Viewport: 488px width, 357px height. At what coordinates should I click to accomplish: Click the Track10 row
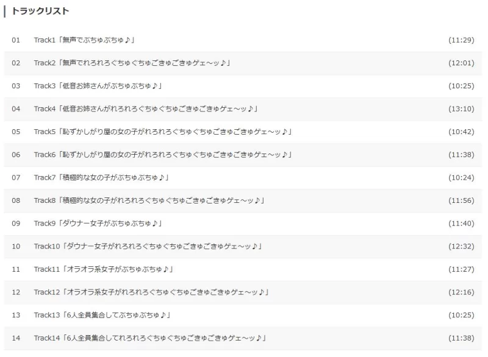tap(243, 246)
